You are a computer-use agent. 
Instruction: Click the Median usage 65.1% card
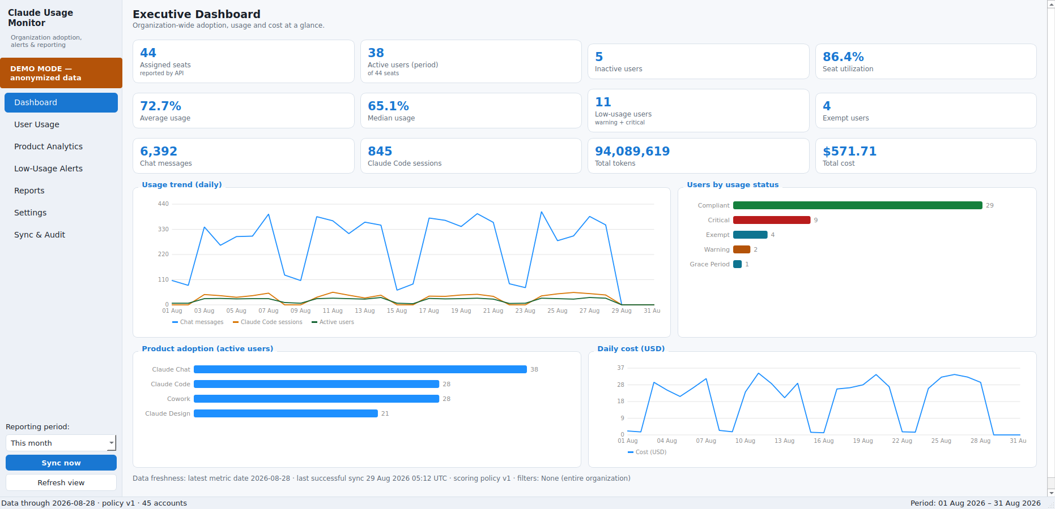pyautogui.click(x=471, y=111)
